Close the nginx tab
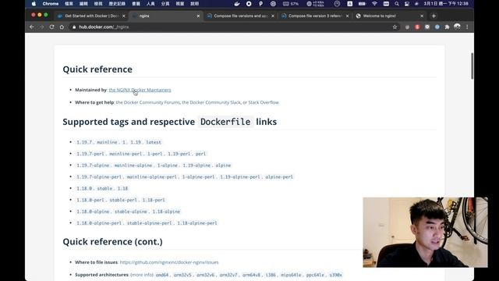This screenshot has width=499, height=281. 198,16
